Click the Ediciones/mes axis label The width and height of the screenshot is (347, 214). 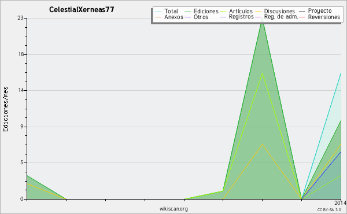click(5, 109)
